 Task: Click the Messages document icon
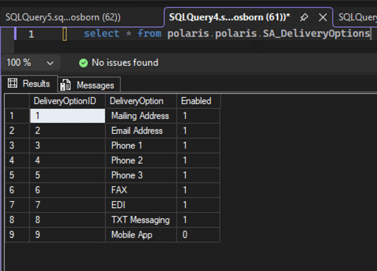coord(66,85)
